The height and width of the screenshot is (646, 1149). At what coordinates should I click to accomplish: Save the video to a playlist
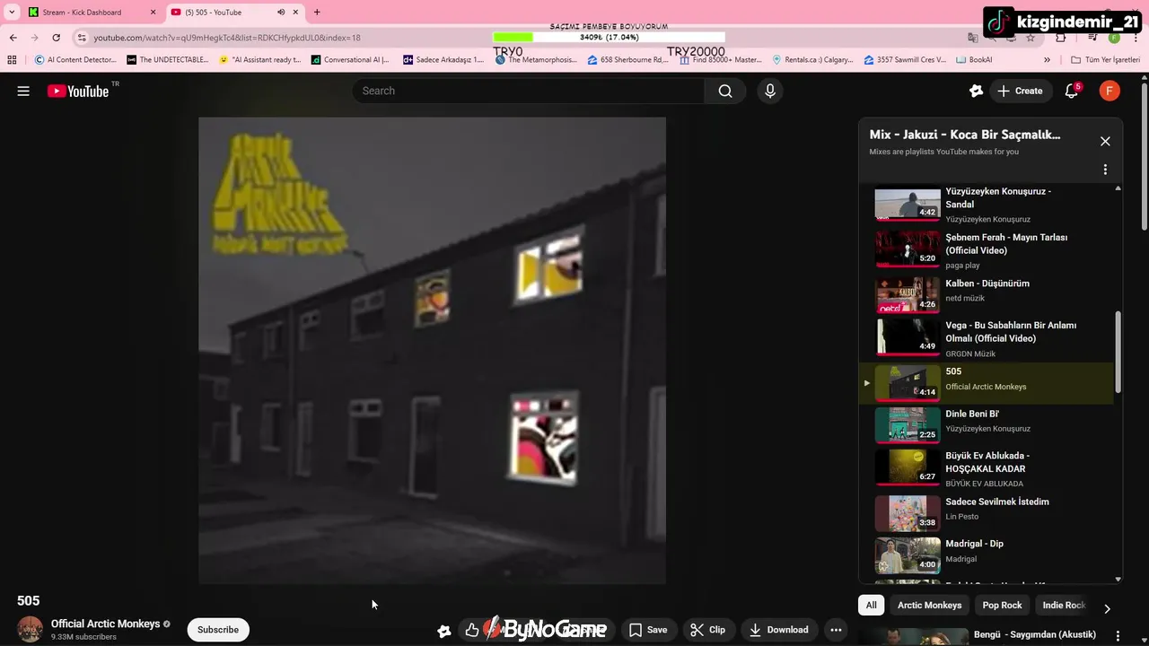click(648, 630)
